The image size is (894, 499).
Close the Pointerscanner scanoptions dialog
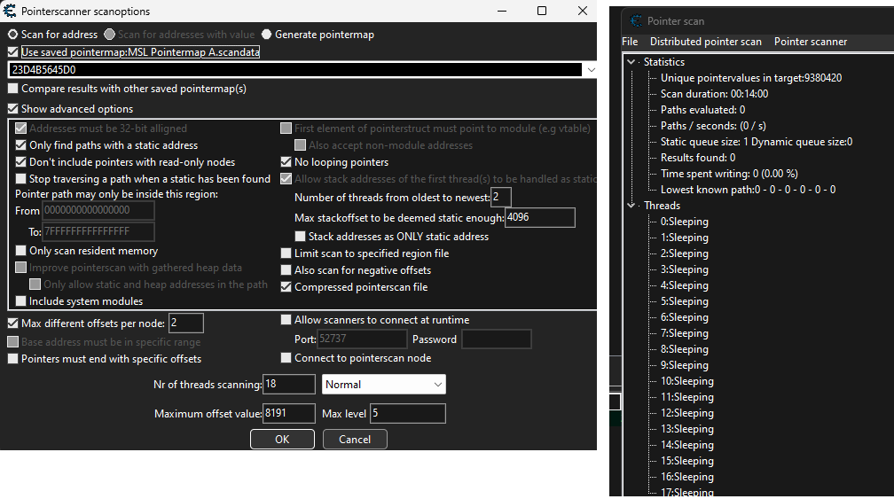(582, 12)
